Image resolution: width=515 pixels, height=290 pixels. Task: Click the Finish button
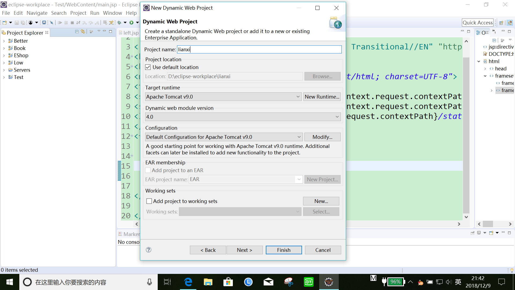pos(284,250)
